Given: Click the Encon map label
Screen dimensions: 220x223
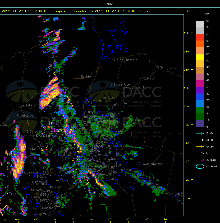Looking at the screenshot, I should click(x=159, y=67).
